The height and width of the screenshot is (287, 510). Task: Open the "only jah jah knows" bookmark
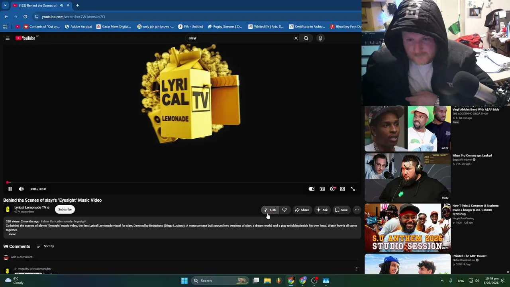[x=155, y=27]
